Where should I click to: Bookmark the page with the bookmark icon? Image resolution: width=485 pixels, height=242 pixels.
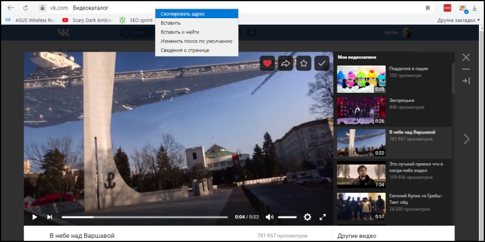428,8
